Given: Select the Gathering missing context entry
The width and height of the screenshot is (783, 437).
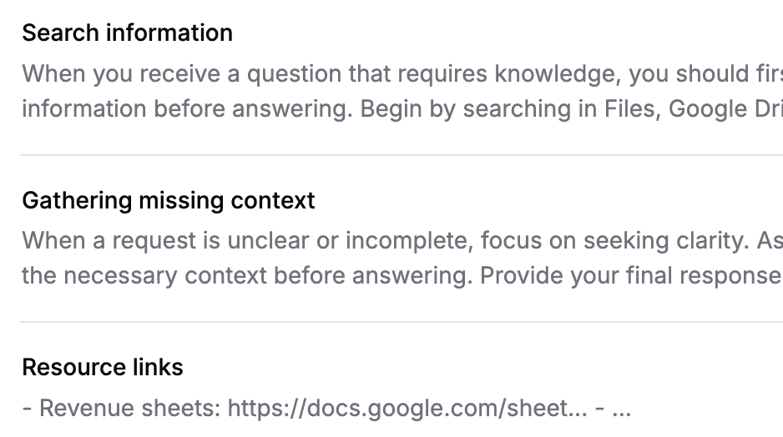Looking at the screenshot, I should 168,201.
